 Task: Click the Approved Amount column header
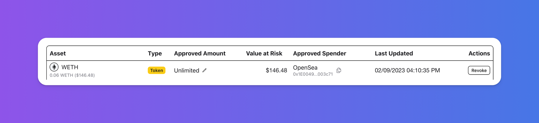[x=199, y=53]
